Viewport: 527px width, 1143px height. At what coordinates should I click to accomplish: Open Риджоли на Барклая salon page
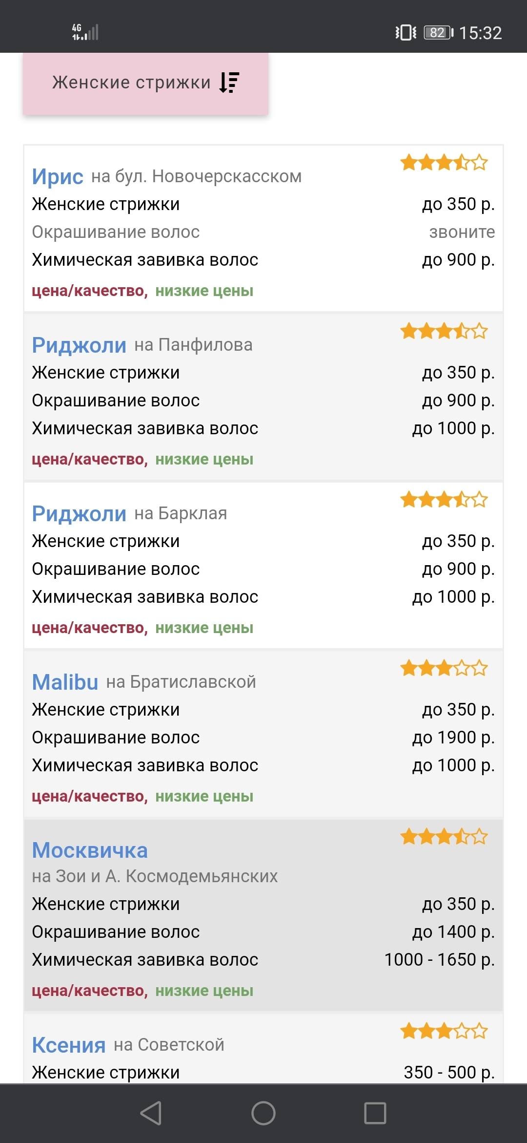[79, 513]
